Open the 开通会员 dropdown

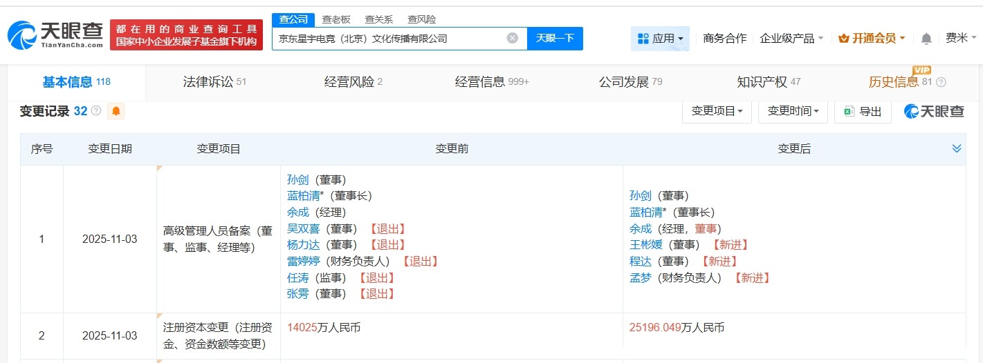pos(872,39)
